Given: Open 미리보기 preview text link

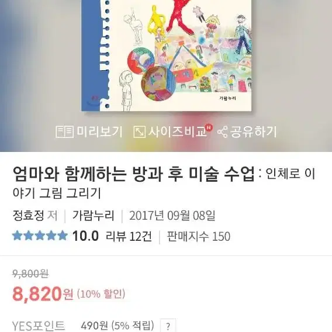Looking at the screenshot, I should tap(99, 132).
